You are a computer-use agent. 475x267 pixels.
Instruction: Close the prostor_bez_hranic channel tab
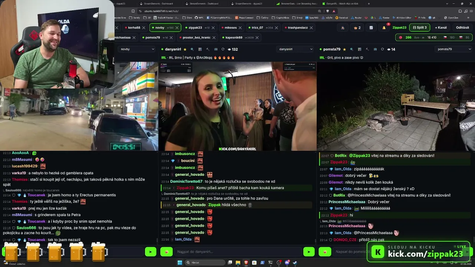pos(214,37)
